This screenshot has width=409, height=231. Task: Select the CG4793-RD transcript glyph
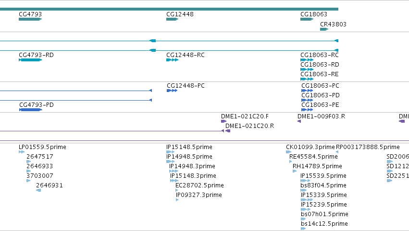tap(30, 60)
